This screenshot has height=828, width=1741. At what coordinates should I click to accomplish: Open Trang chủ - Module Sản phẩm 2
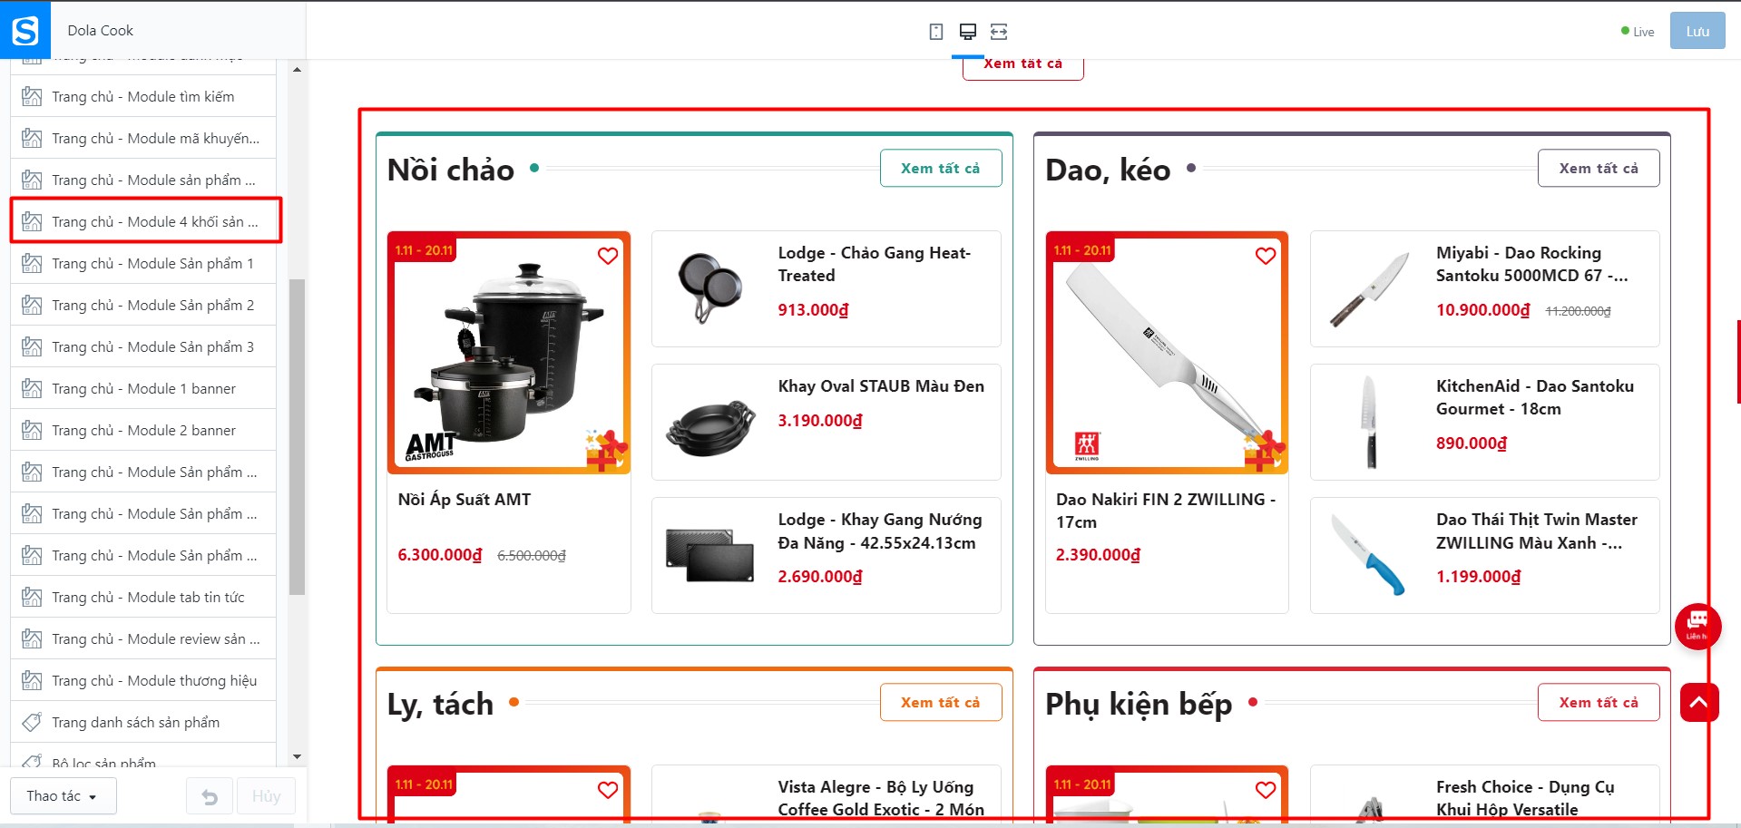pos(143,305)
